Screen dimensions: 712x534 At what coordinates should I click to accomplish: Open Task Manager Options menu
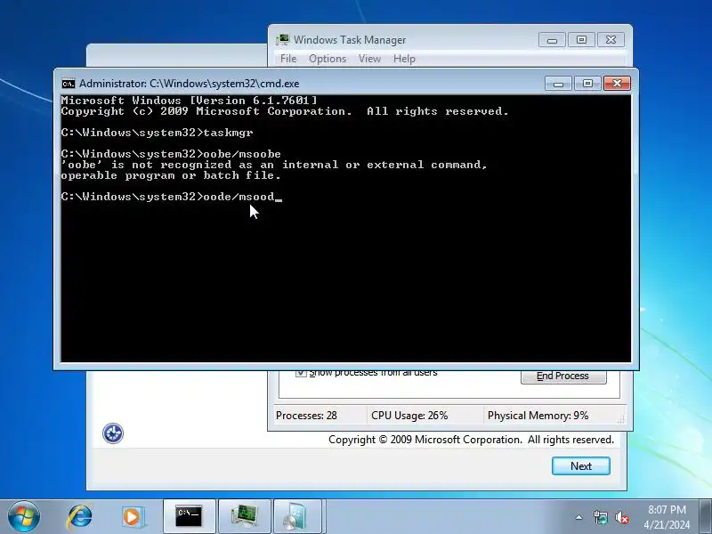click(x=328, y=59)
